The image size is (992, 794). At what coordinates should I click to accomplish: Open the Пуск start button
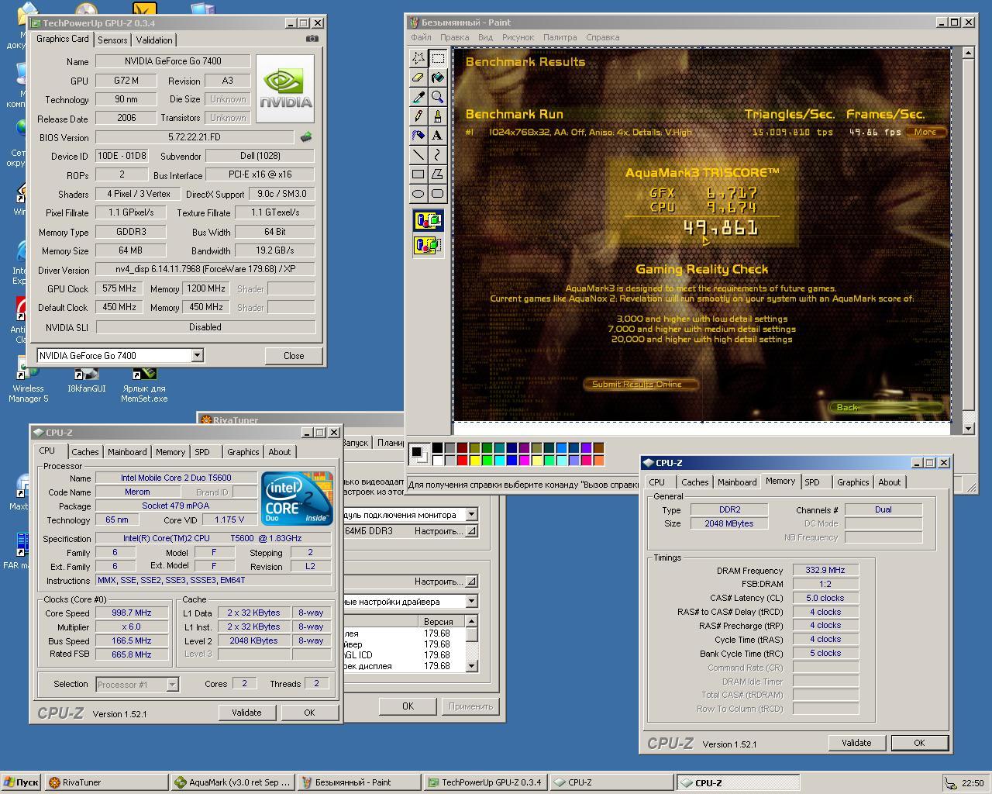tap(22, 782)
